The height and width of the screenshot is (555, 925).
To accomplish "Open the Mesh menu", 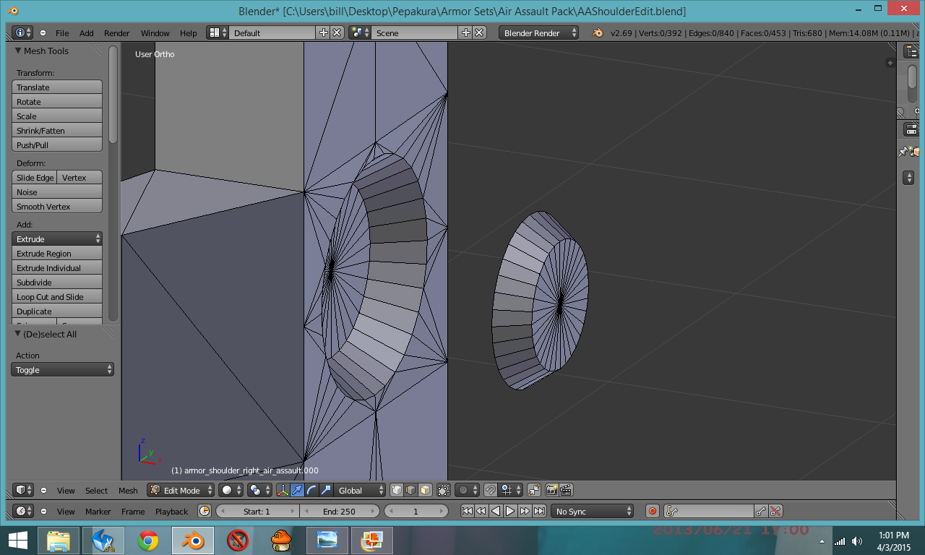I will (x=128, y=491).
